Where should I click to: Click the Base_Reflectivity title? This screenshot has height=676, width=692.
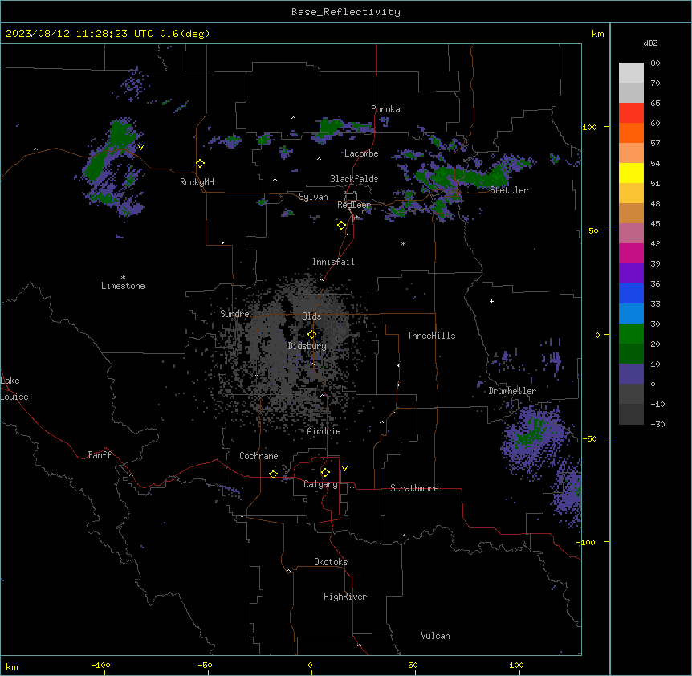point(346,12)
